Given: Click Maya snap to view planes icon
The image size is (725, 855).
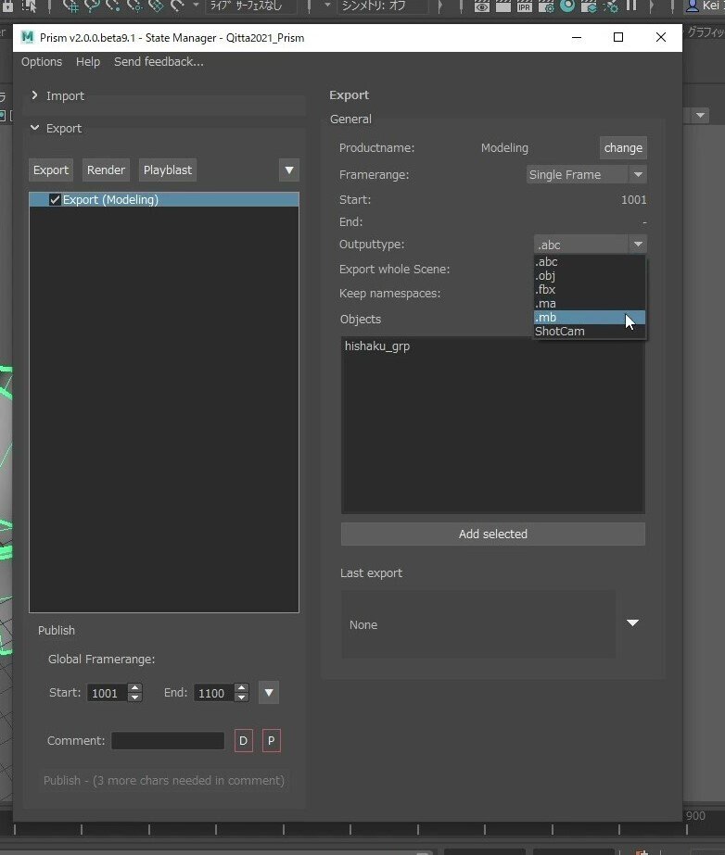Looking at the screenshot, I should 156,6.
